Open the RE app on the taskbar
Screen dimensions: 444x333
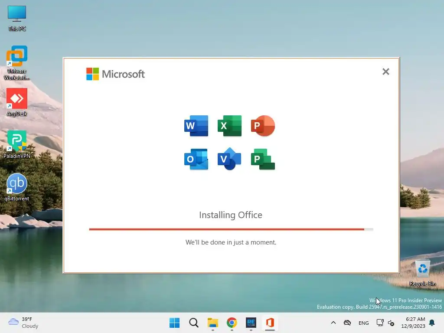coord(251,323)
